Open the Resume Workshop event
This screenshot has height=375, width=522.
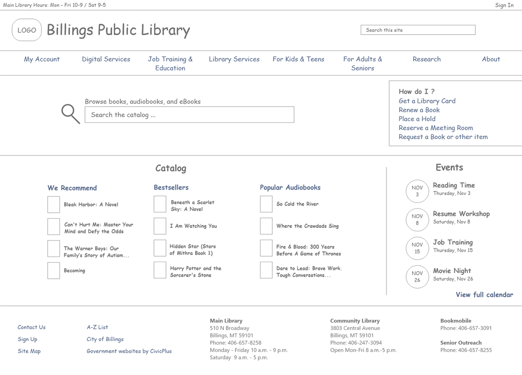[461, 214]
